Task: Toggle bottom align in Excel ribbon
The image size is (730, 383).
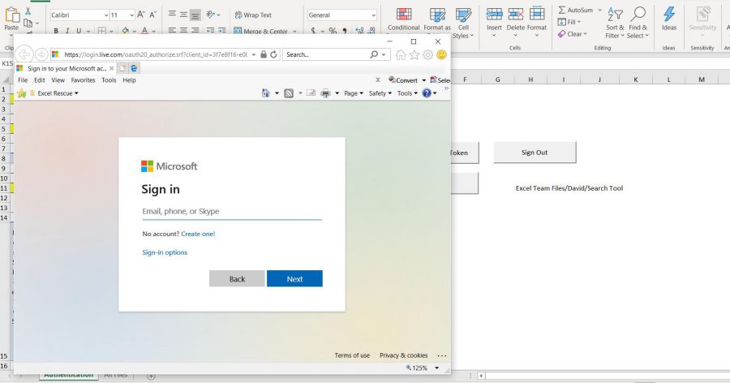Action: coord(195,15)
